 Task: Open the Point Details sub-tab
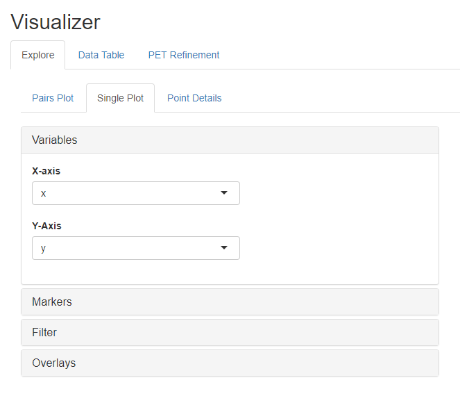[194, 98]
